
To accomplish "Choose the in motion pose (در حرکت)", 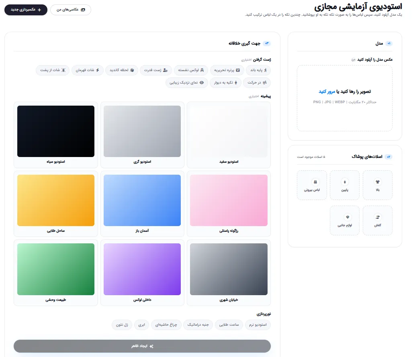I will (257, 83).
